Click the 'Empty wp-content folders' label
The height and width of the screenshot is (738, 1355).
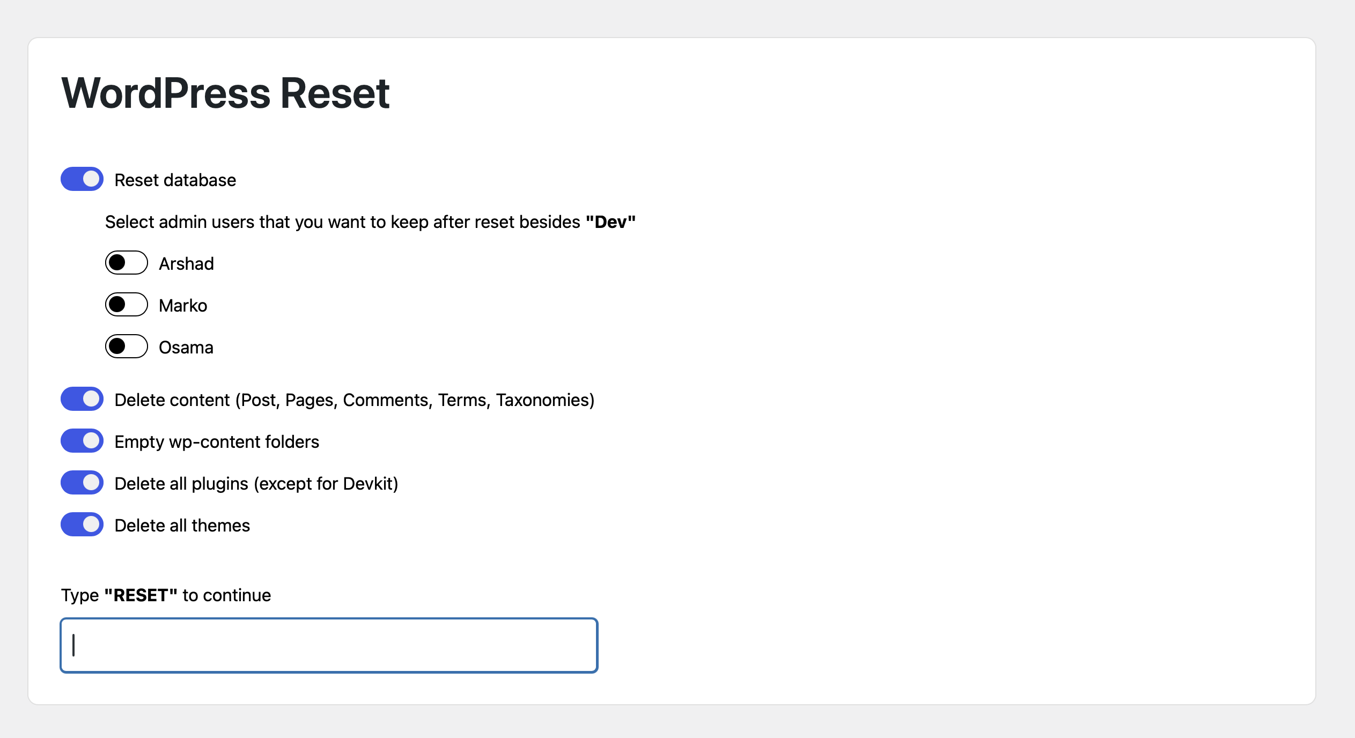pyautogui.click(x=217, y=442)
